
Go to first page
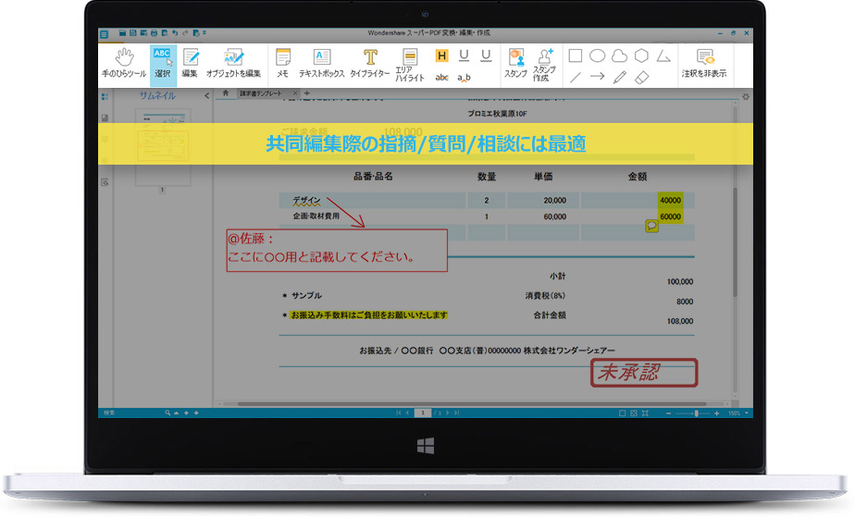tap(399, 412)
